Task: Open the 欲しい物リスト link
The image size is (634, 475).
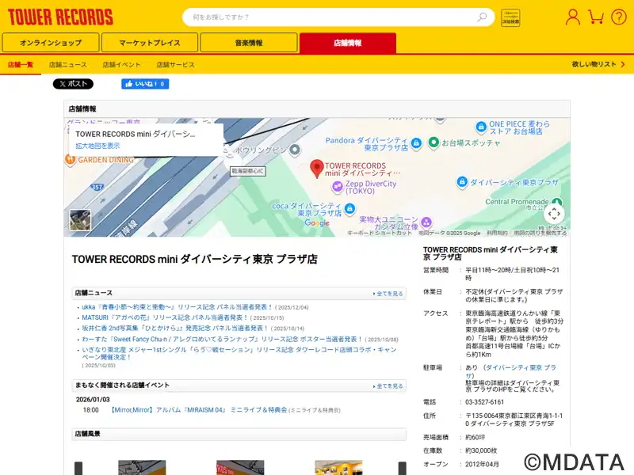Action: (x=598, y=64)
